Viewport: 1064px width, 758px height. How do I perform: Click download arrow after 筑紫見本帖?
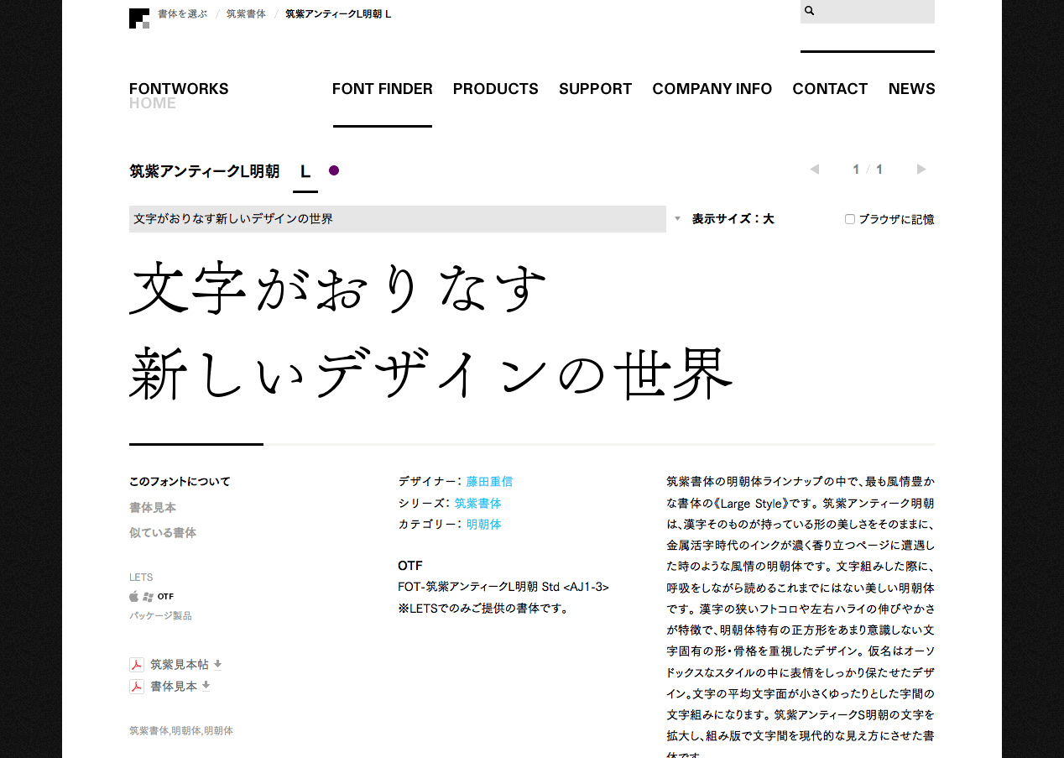coord(217,665)
